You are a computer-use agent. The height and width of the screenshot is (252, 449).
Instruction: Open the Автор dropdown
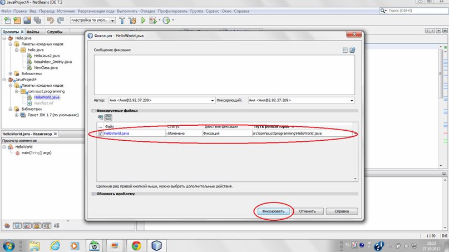212,101
